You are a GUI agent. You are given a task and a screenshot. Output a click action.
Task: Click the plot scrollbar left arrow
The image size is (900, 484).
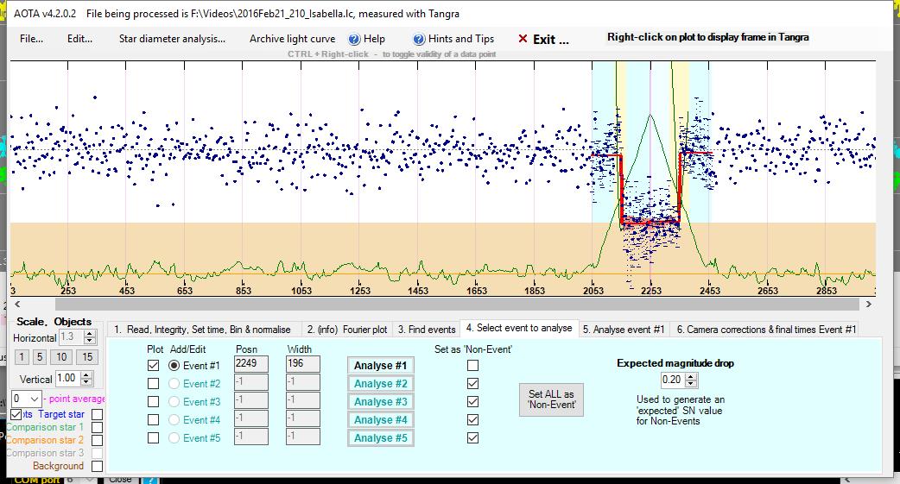(17, 305)
